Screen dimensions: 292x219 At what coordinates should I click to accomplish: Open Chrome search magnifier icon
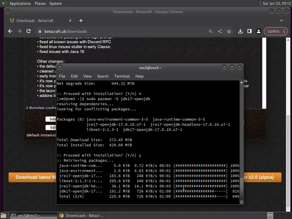[211, 31]
